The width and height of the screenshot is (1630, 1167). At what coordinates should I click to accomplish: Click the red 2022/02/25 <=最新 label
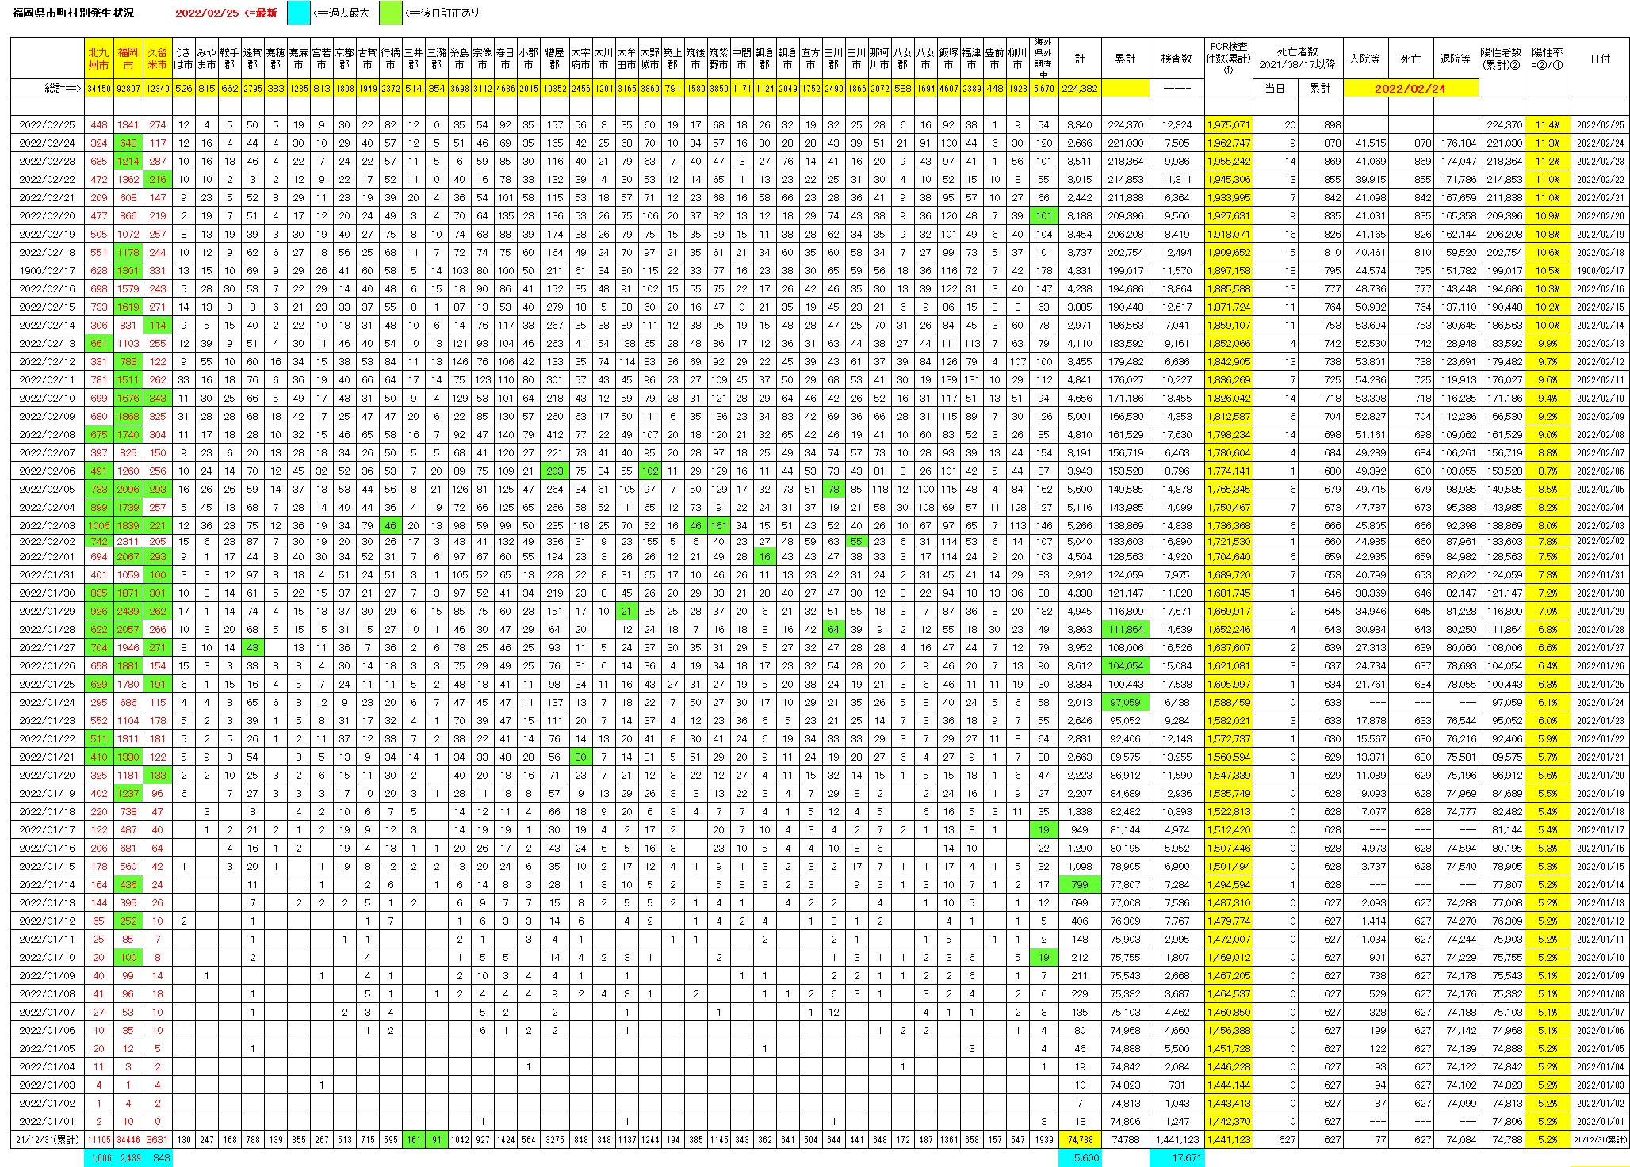coord(226,13)
